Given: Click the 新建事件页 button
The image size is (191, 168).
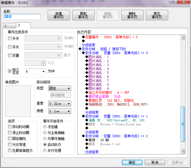Looking at the screenshot, I should click(x=59, y=15).
